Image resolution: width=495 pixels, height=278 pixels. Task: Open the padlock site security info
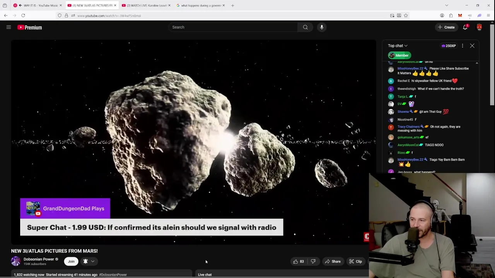66,15
